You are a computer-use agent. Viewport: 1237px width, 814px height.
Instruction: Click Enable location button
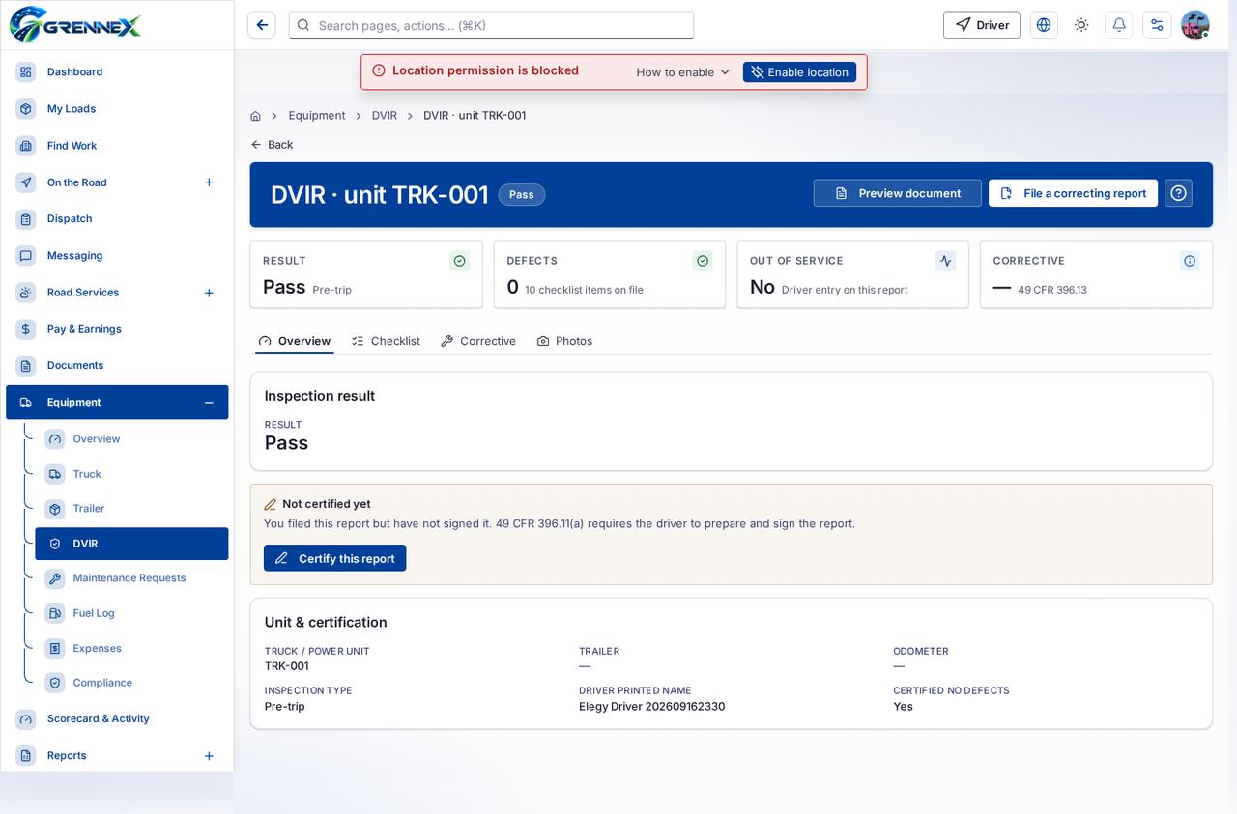click(x=799, y=72)
